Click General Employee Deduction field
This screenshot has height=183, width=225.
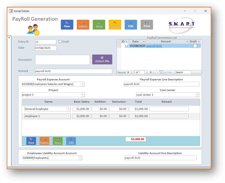119,109
